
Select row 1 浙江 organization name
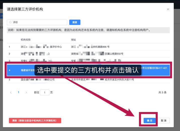tap(41, 47)
